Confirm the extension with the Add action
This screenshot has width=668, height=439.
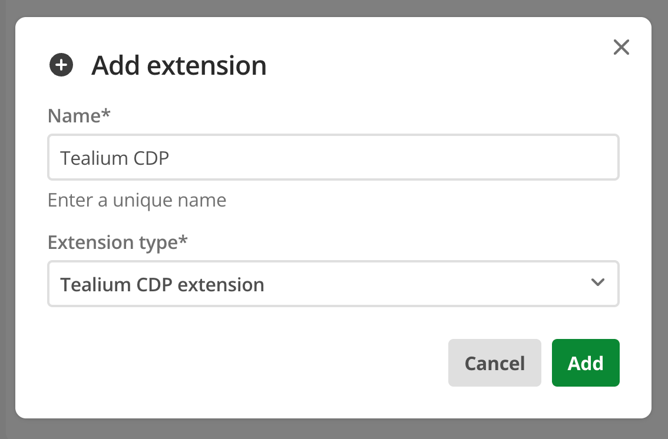point(585,363)
